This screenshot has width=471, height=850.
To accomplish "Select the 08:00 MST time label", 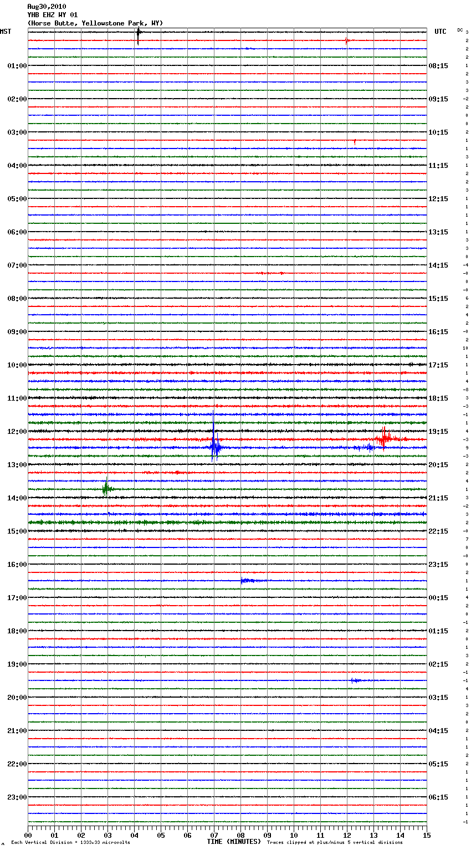I will click(17, 299).
